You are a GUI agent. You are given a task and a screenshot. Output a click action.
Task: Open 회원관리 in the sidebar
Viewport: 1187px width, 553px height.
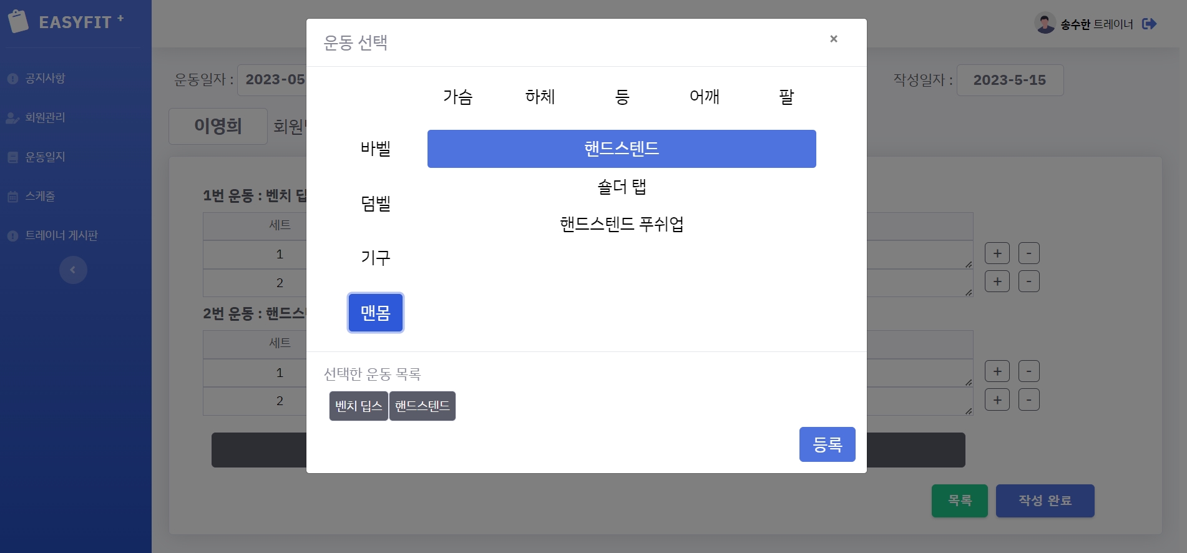click(45, 117)
